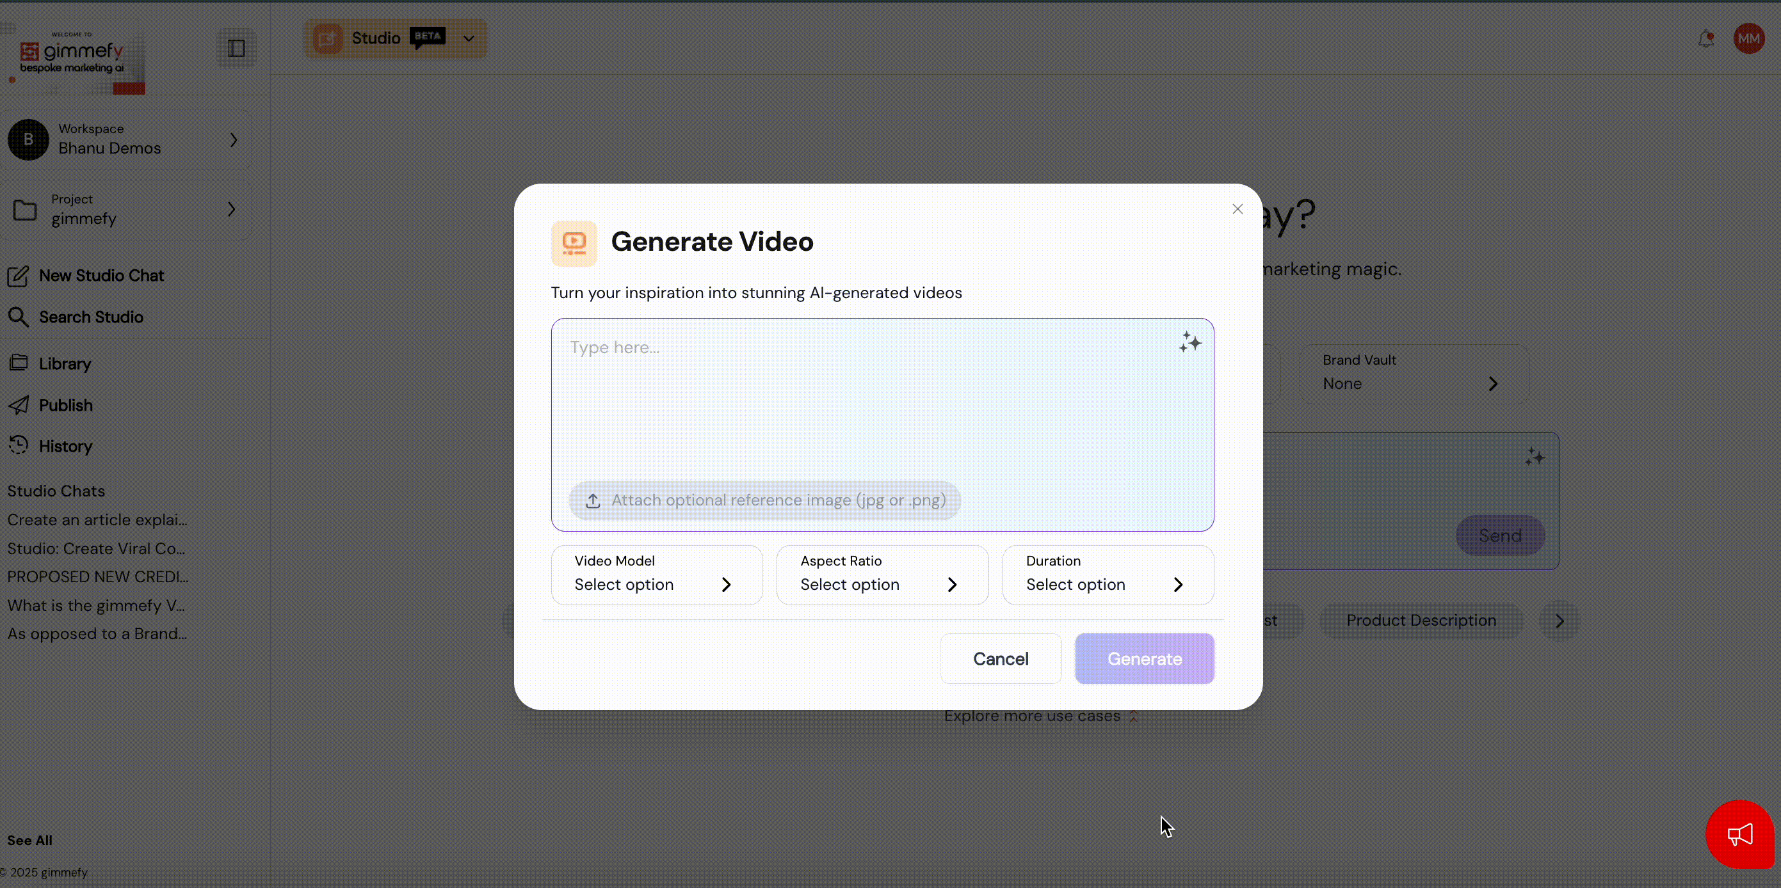Expand the Aspect Ratio selector

(x=882, y=575)
